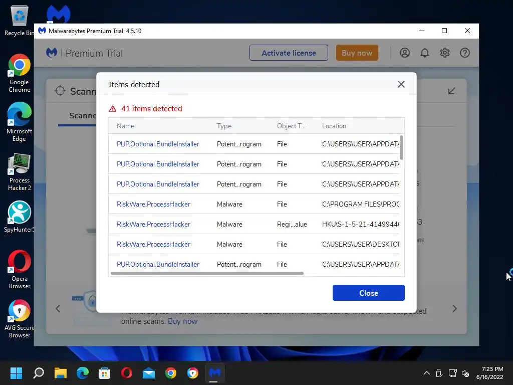This screenshot has width=513, height=385.
Task: Click Activate license button
Action: pos(289,53)
